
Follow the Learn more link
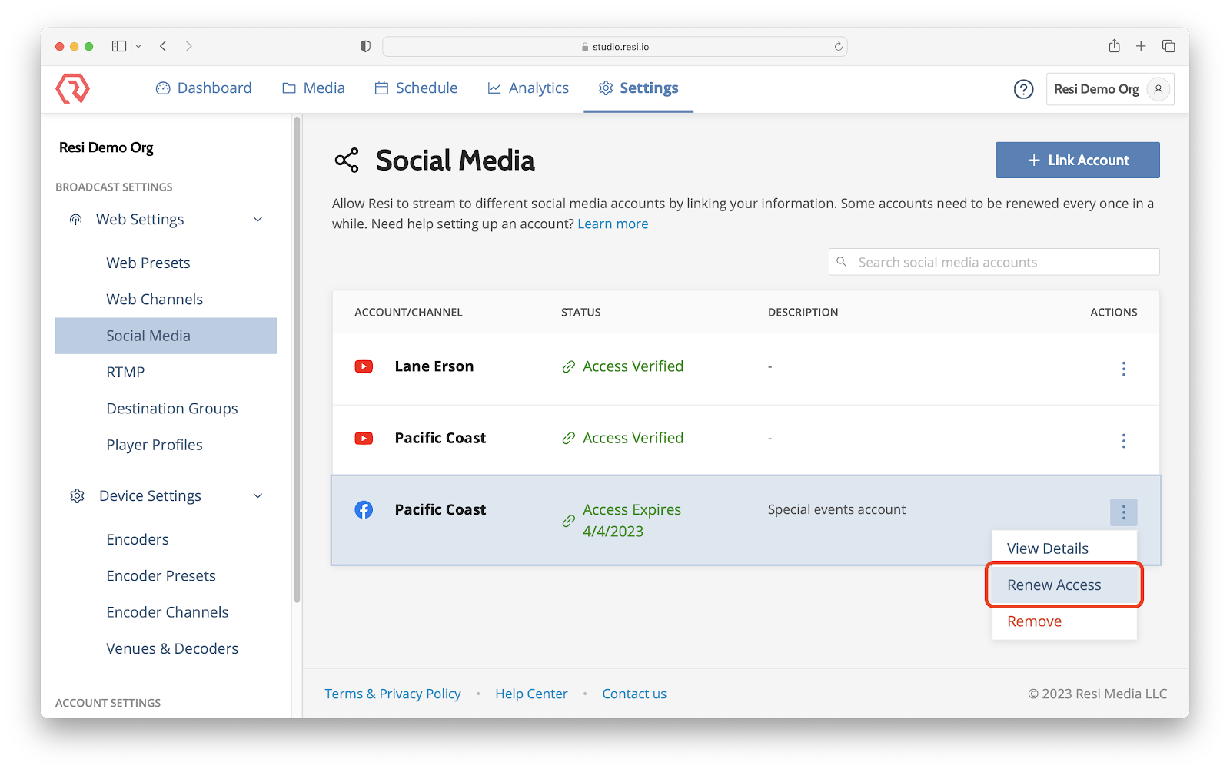[x=613, y=224]
